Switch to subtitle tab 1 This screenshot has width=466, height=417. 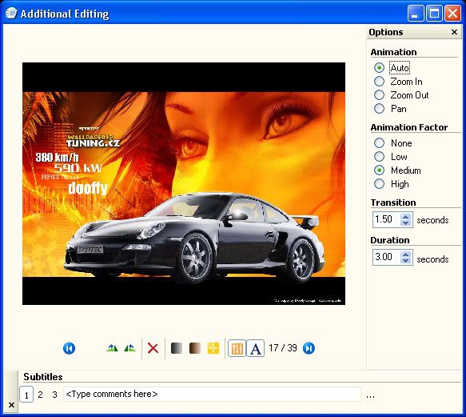pos(26,395)
